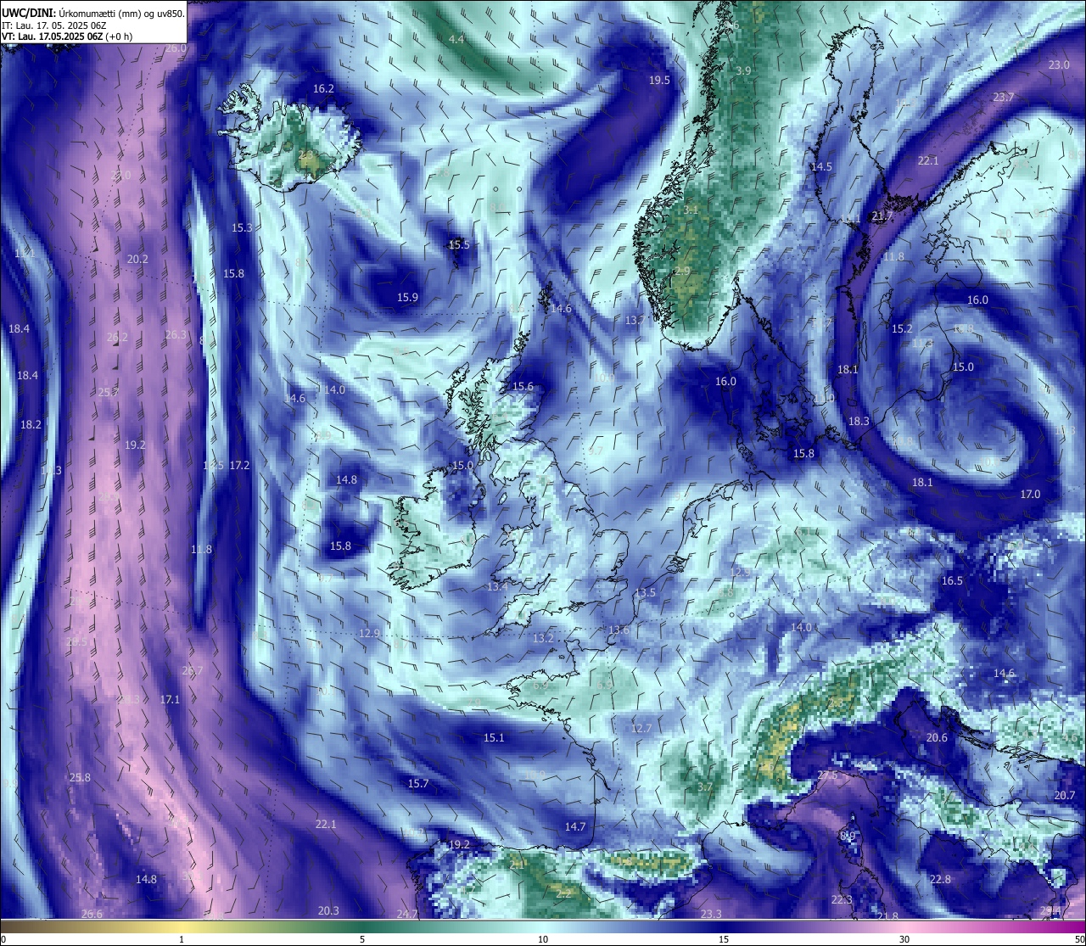The image size is (1086, 946).
Task: Click the 20.6 value over the Adriatic
Action: (937, 737)
